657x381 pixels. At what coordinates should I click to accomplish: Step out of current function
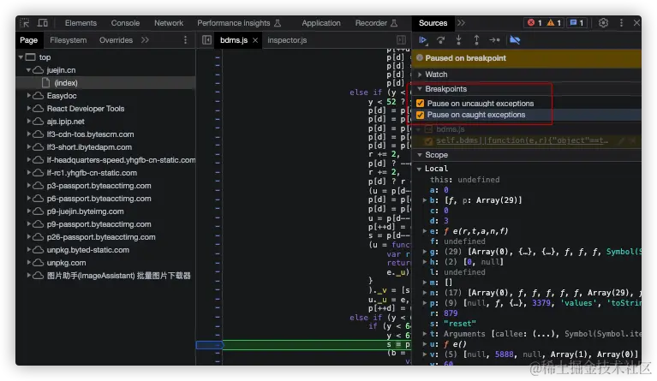click(x=476, y=40)
